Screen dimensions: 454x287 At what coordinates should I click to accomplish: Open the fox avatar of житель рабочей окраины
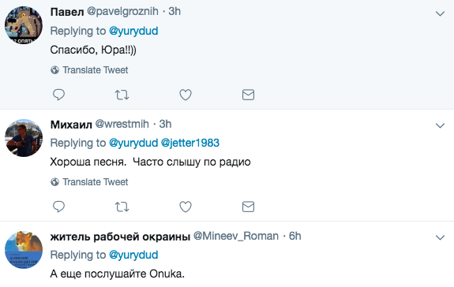(24, 250)
